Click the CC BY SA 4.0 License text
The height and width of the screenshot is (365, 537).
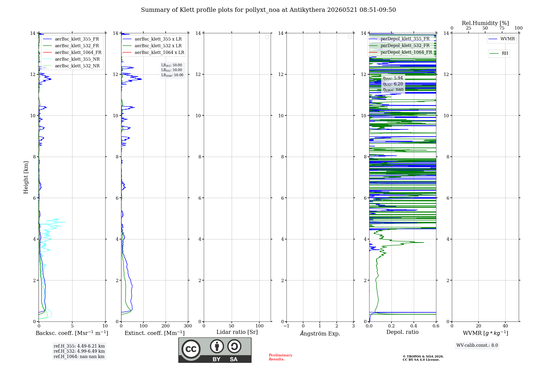pos(421,360)
